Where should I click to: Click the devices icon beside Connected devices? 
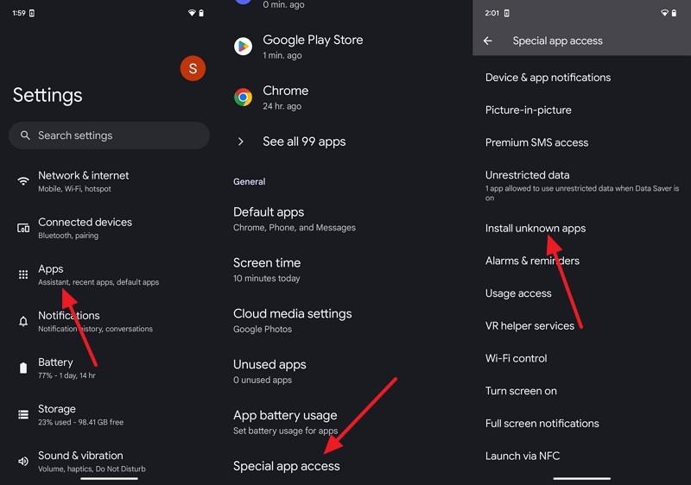coord(23,228)
